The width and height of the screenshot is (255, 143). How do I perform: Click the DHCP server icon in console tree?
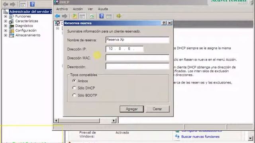point(57,23)
